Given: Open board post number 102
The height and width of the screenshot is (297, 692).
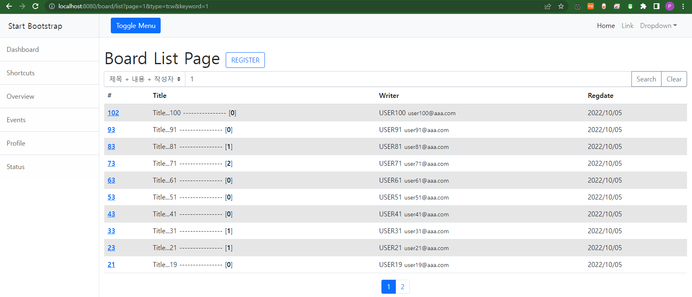Looking at the screenshot, I should (113, 113).
